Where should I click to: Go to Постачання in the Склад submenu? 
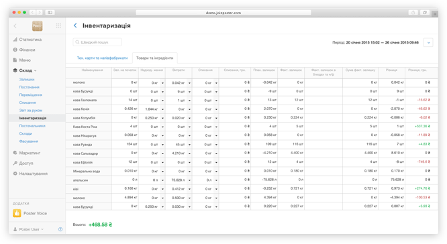pos(30,87)
